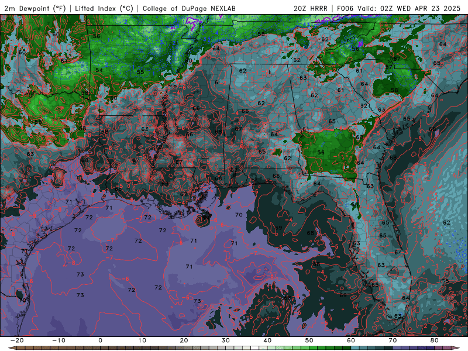Click the "02Z WED APR 23 2025" valid time
The width and height of the screenshot is (468, 351).
tap(420, 9)
